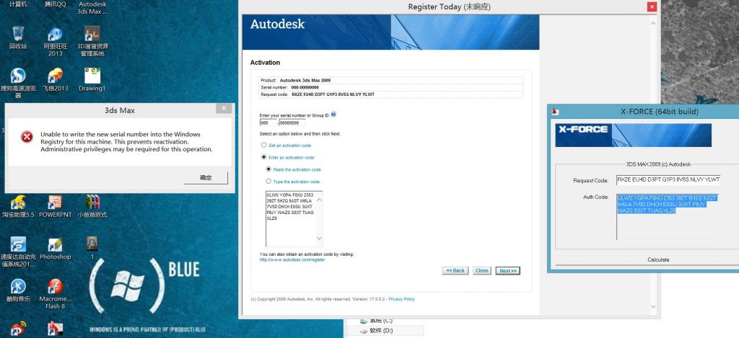Open the 搜狗高速浏览器 desktop icon
The height and width of the screenshot is (338, 739).
18,76
